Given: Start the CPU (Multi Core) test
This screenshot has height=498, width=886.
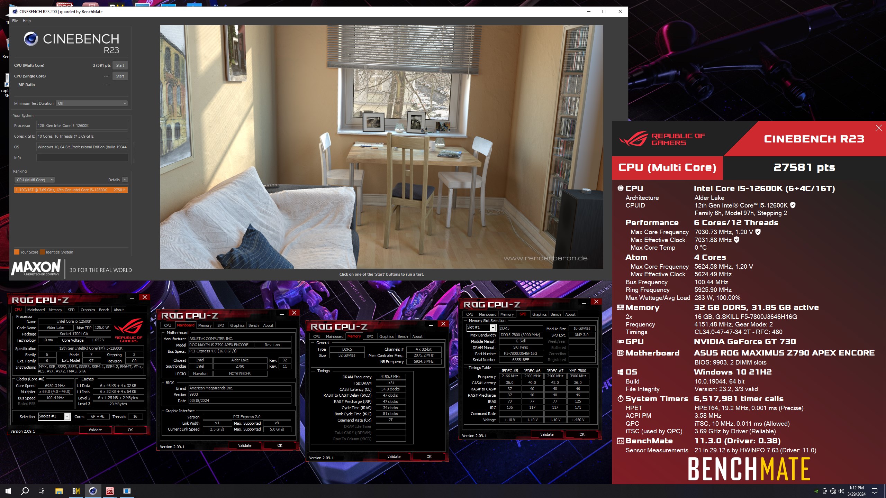Looking at the screenshot, I should click(120, 65).
